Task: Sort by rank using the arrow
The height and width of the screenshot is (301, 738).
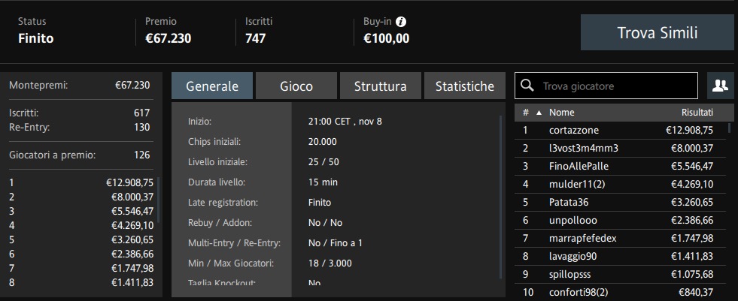Action: coord(539,113)
